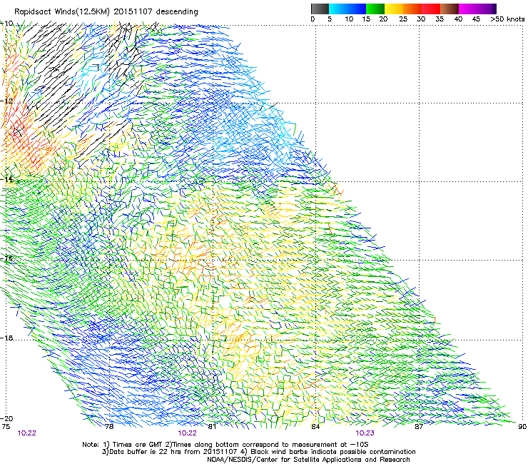Click the NOAA/NESDIS credit line
528x464 pixels.
[x=308, y=460]
